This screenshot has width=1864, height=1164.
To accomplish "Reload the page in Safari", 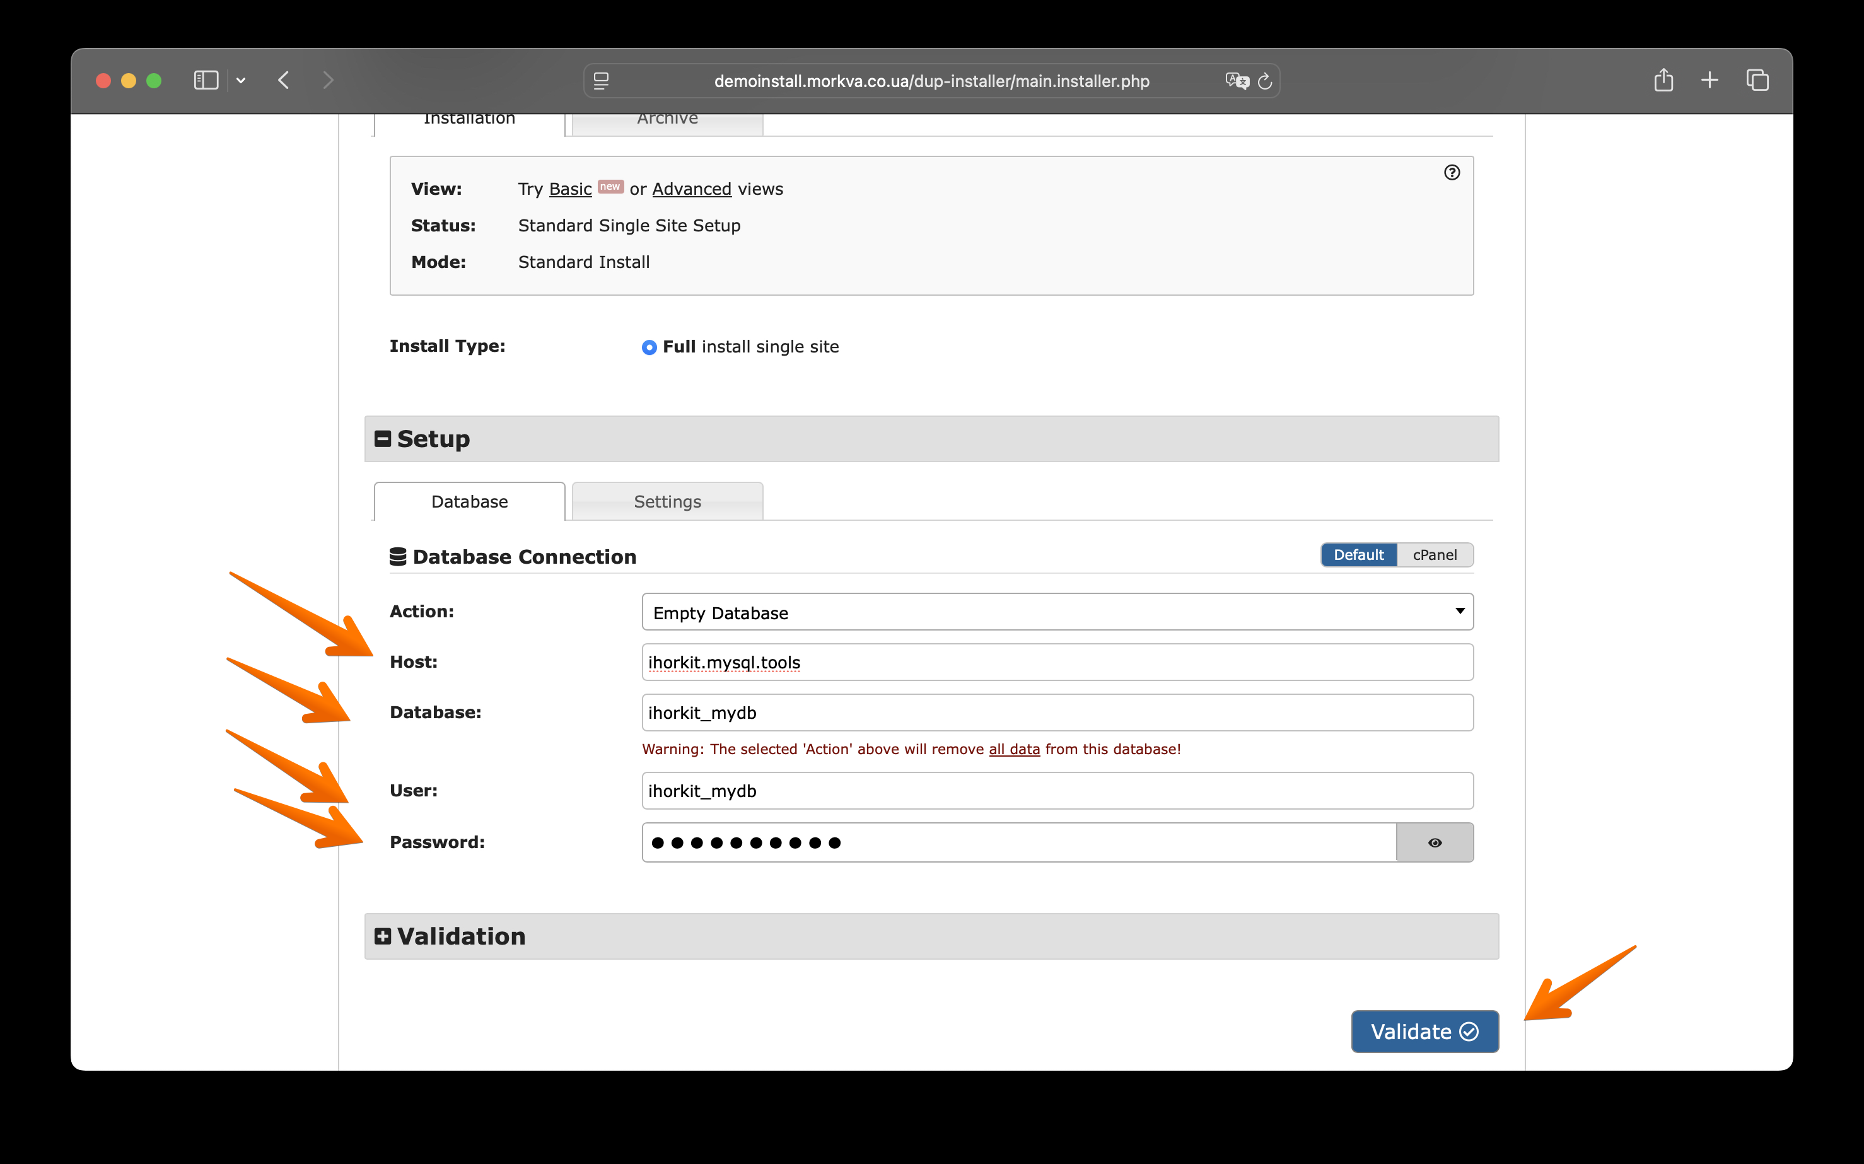I will pos(1264,81).
